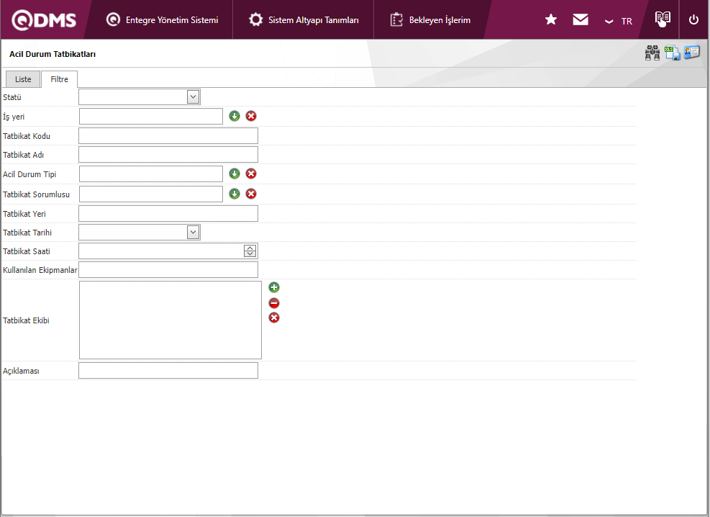The height and width of the screenshot is (517, 710).
Task: Click green select arrow for Acil Durum Tipi
Action: click(x=234, y=174)
